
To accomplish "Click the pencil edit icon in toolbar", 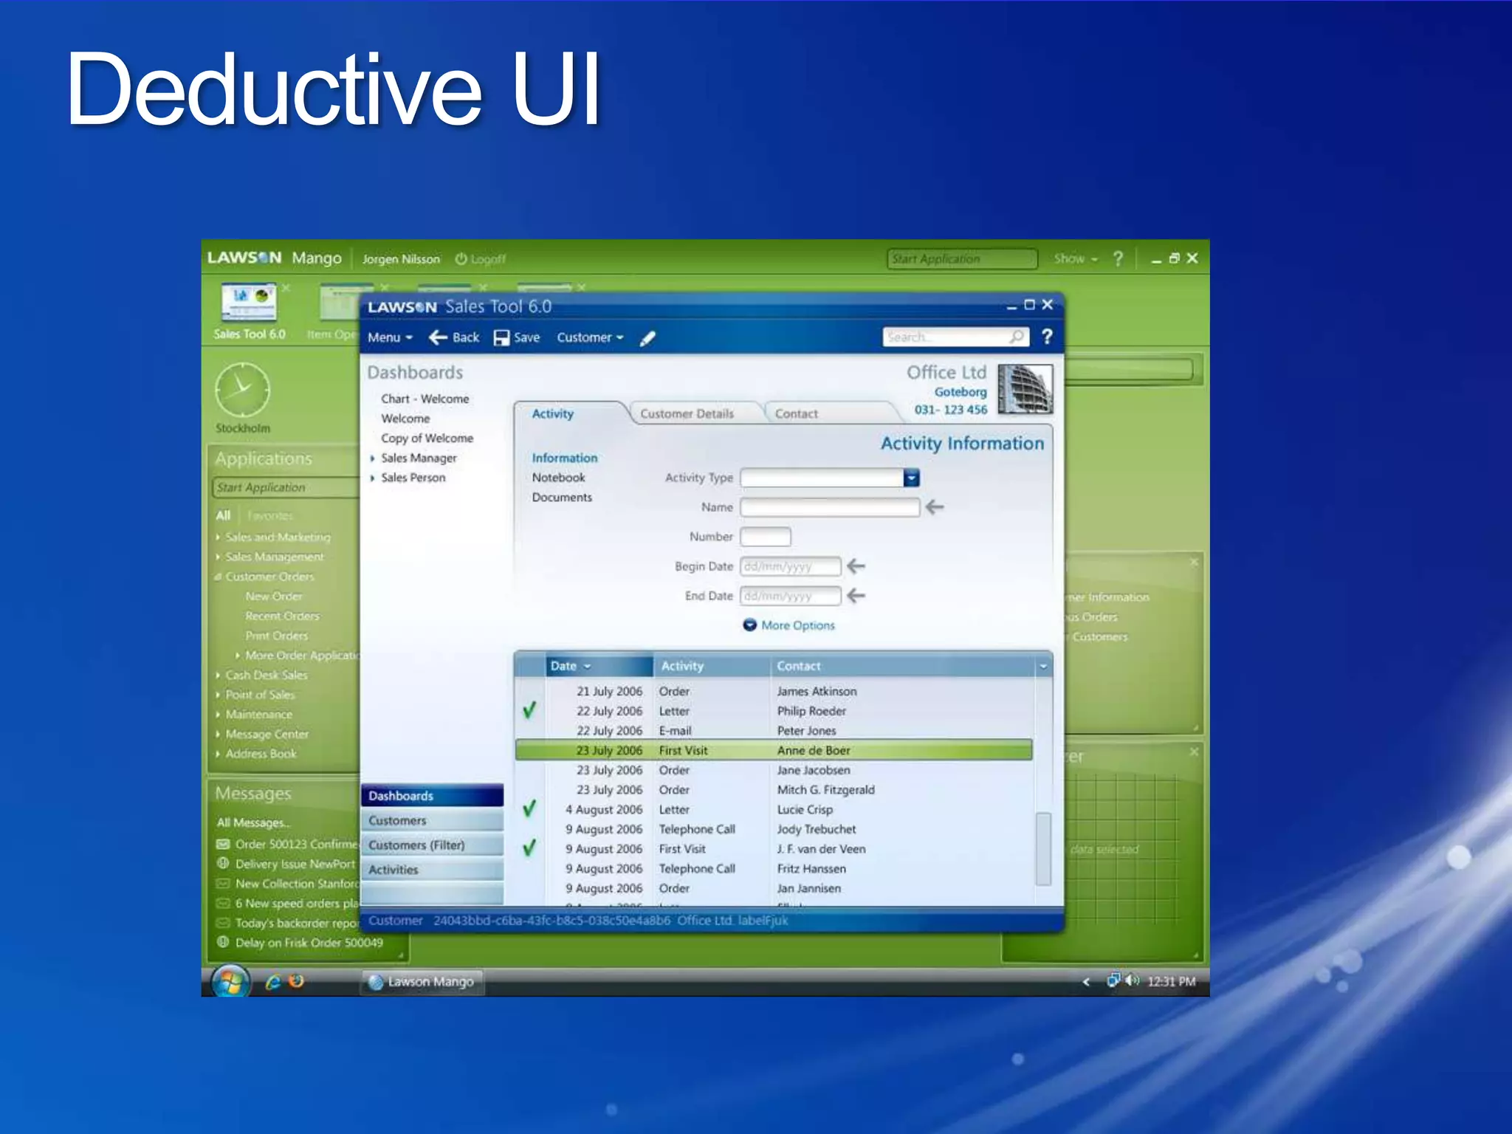I will point(647,338).
